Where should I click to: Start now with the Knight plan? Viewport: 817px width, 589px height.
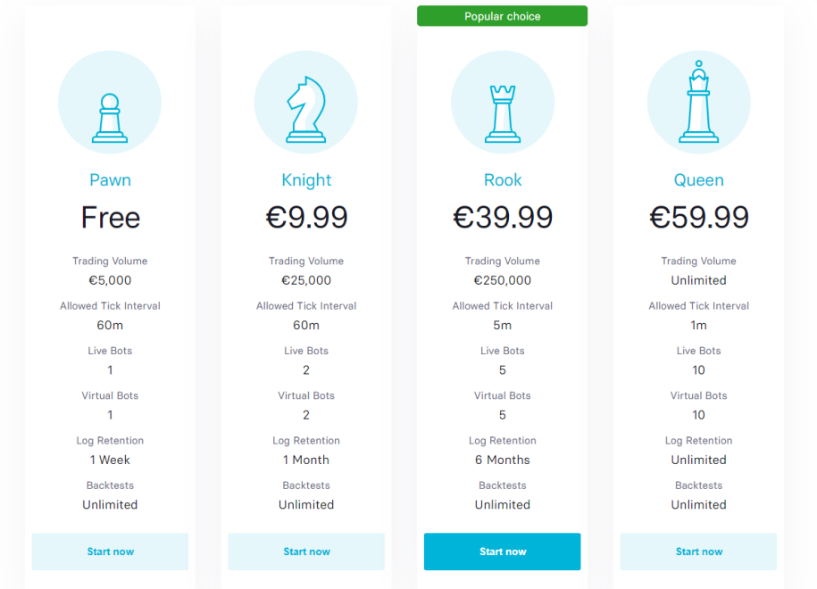click(x=306, y=552)
